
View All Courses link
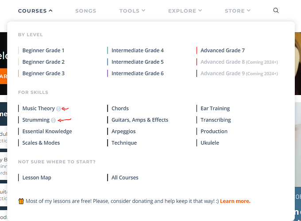tap(125, 178)
